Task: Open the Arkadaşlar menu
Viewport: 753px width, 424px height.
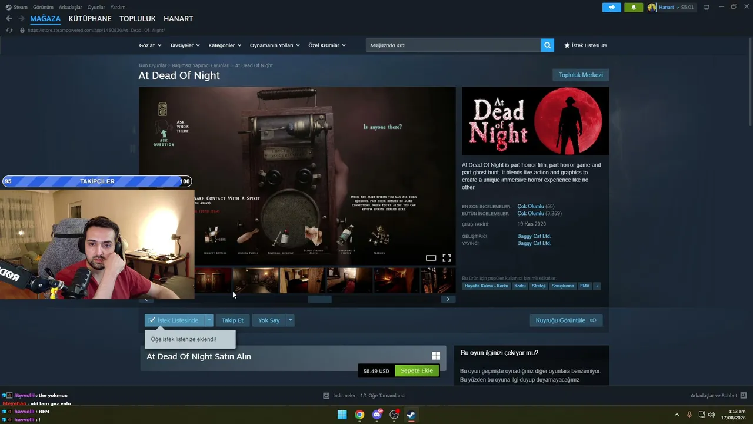Action: coord(71,7)
